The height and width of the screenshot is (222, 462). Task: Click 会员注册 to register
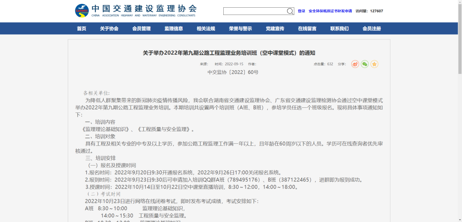[x=371, y=29]
